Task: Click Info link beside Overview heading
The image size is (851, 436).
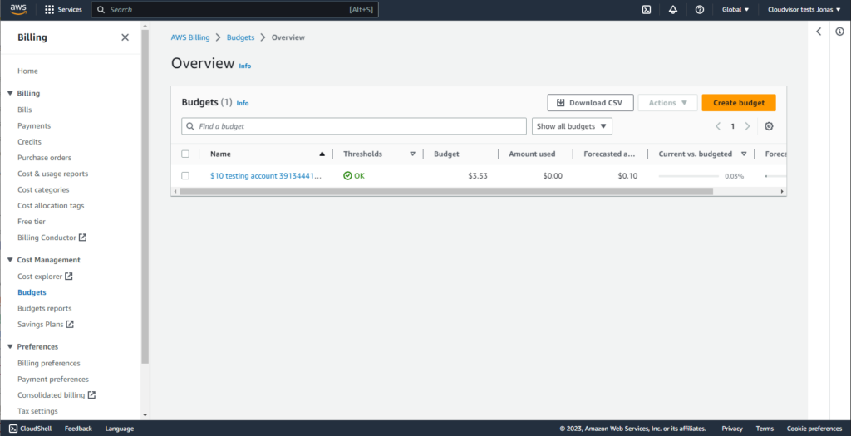Action: click(x=245, y=66)
